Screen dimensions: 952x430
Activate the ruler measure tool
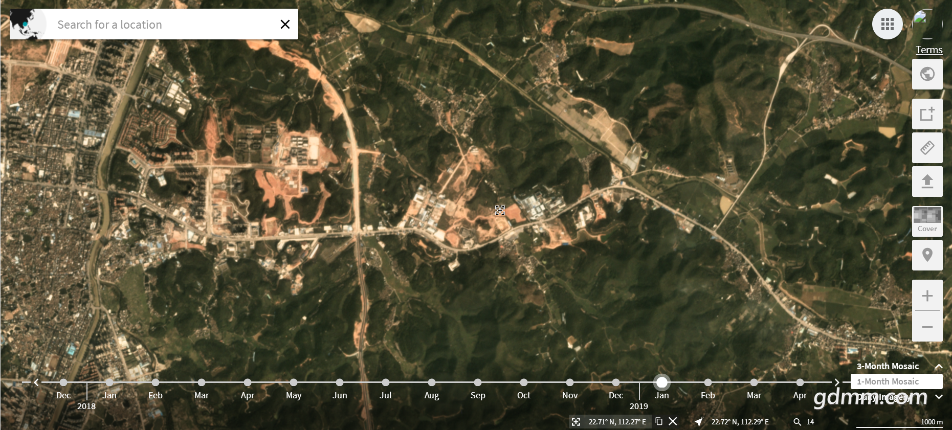(x=927, y=148)
